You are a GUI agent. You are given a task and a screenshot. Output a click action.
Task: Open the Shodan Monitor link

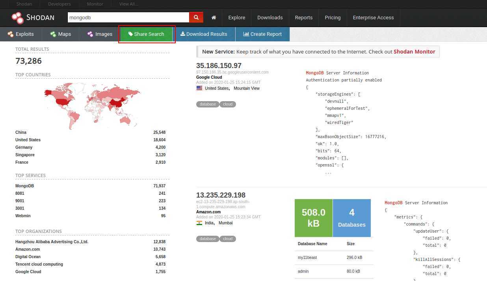pyautogui.click(x=414, y=52)
